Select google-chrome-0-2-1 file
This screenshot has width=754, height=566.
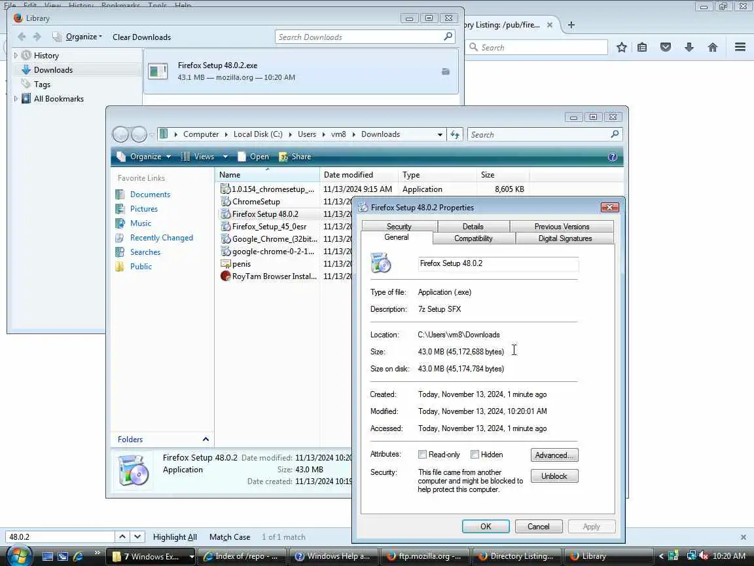[x=267, y=252]
